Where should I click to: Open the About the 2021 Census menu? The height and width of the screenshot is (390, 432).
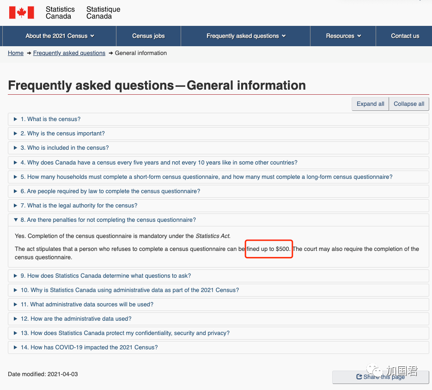60,36
